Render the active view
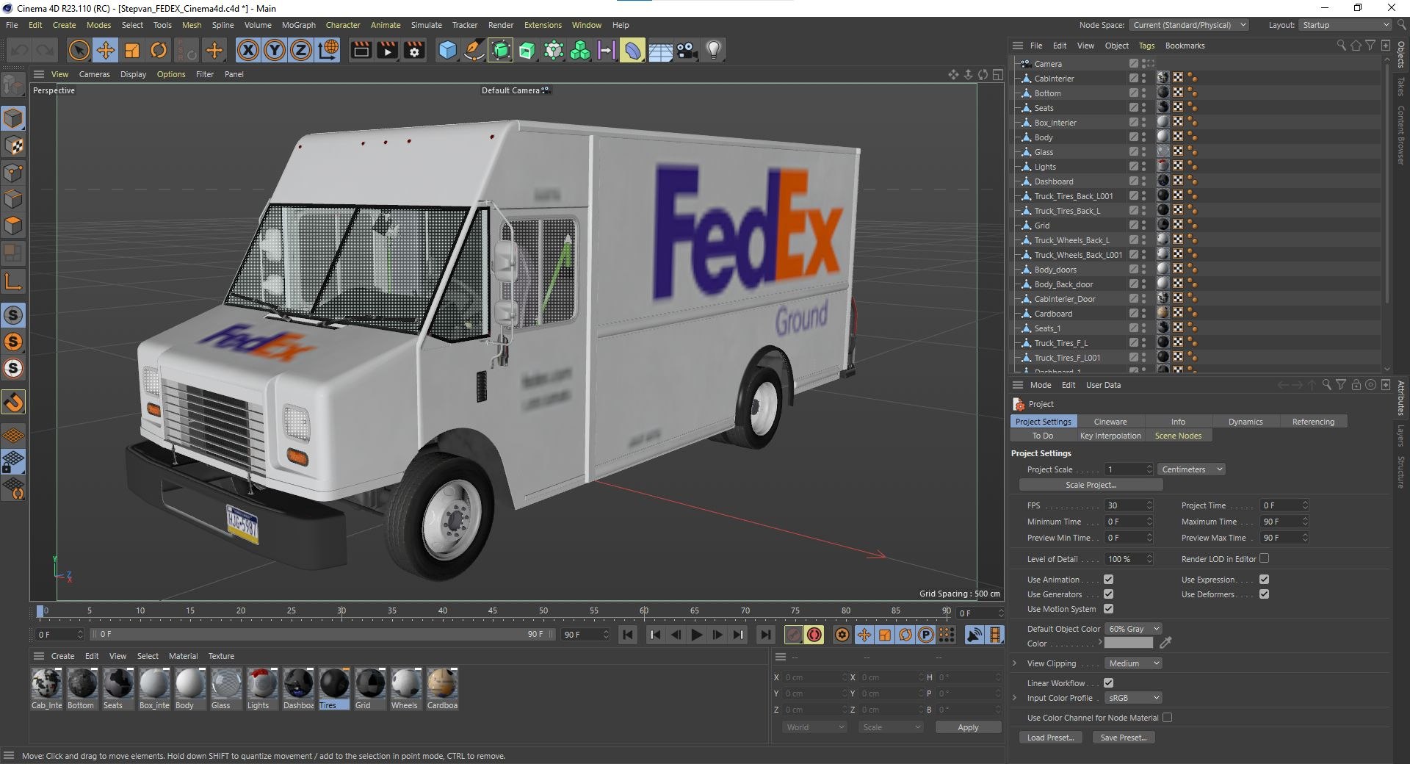1410x764 pixels. point(361,50)
